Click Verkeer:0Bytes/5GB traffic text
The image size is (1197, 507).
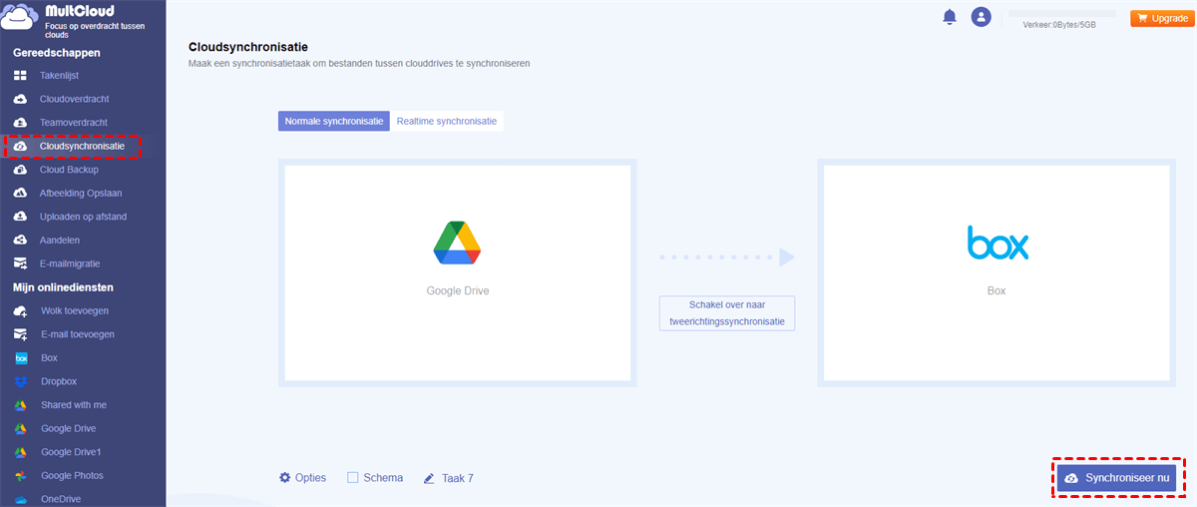(1059, 25)
